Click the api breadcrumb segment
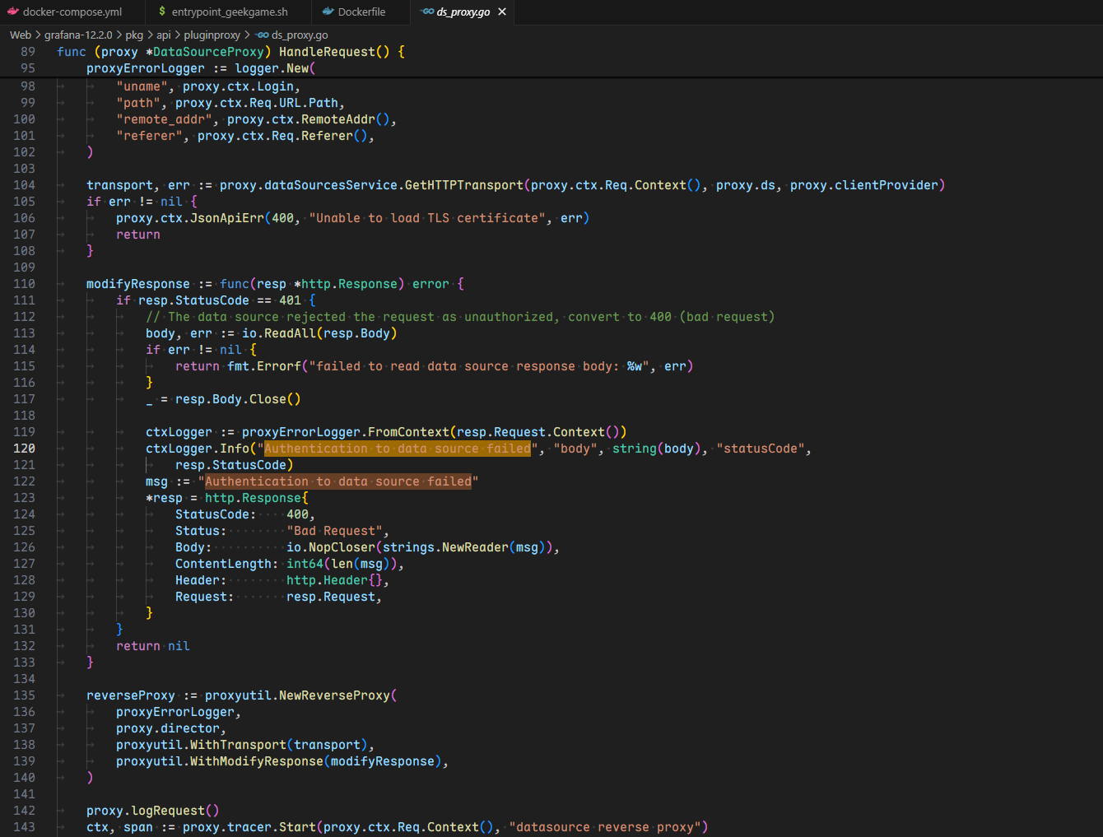The image size is (1103, 837). [x=164, y=35]
